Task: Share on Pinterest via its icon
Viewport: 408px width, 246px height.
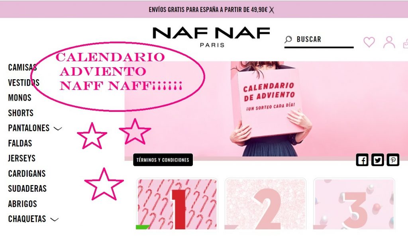Action: click(x=393, y=160)
